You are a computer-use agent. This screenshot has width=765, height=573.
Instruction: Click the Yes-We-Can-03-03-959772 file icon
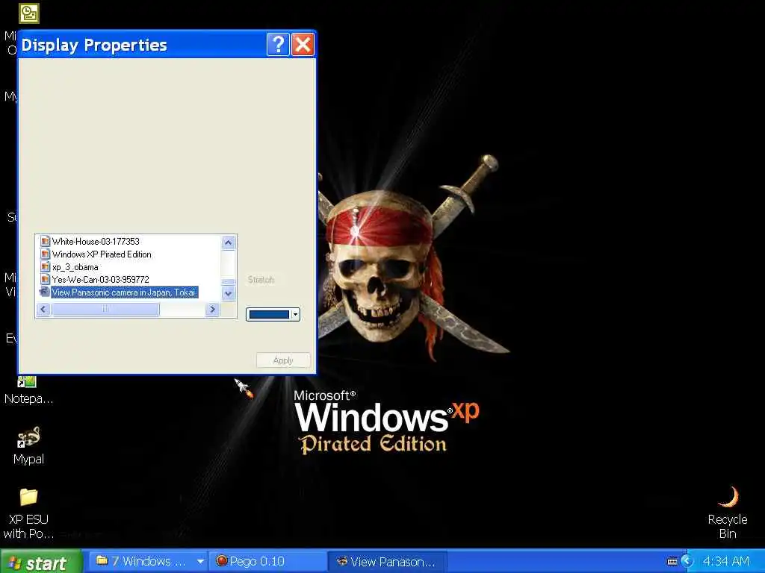tap(45, 279)
